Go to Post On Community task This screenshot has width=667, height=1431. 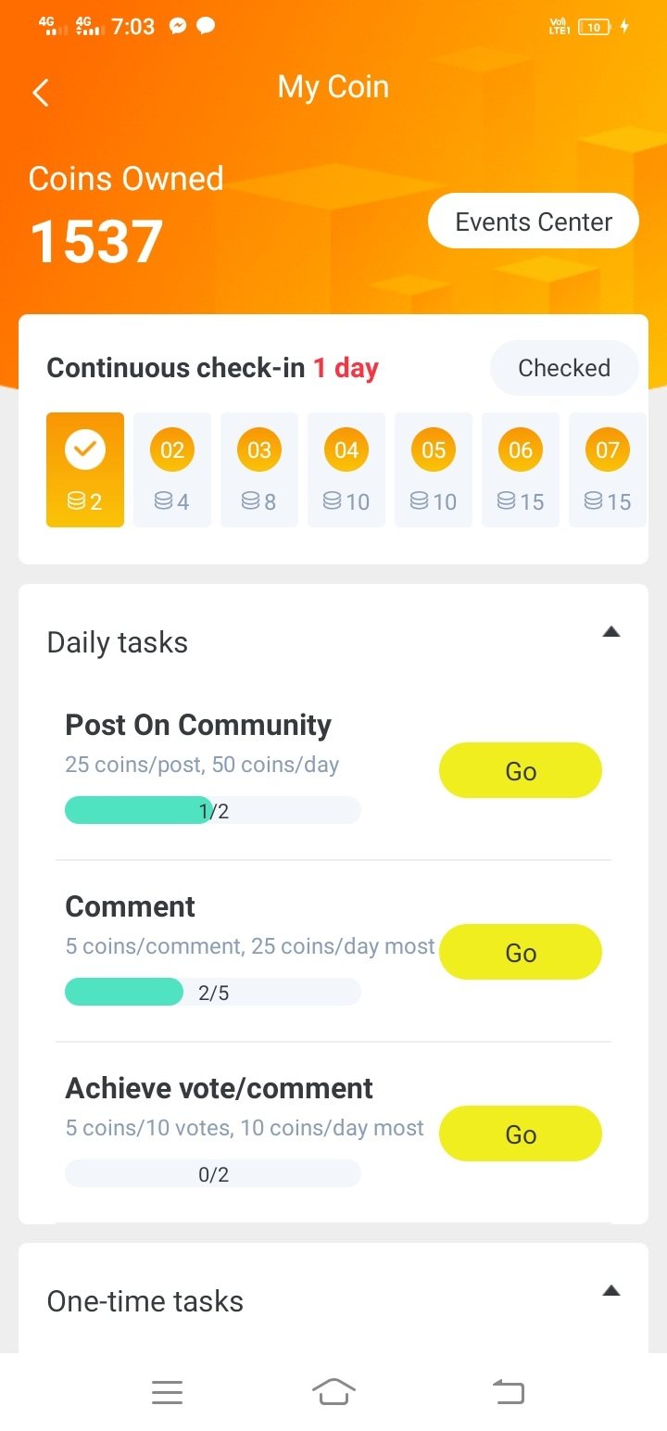pos(521,770)
